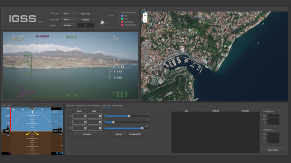The image size is (291, 163).
Task: Click the D gain slider handle
Action: 142,128
